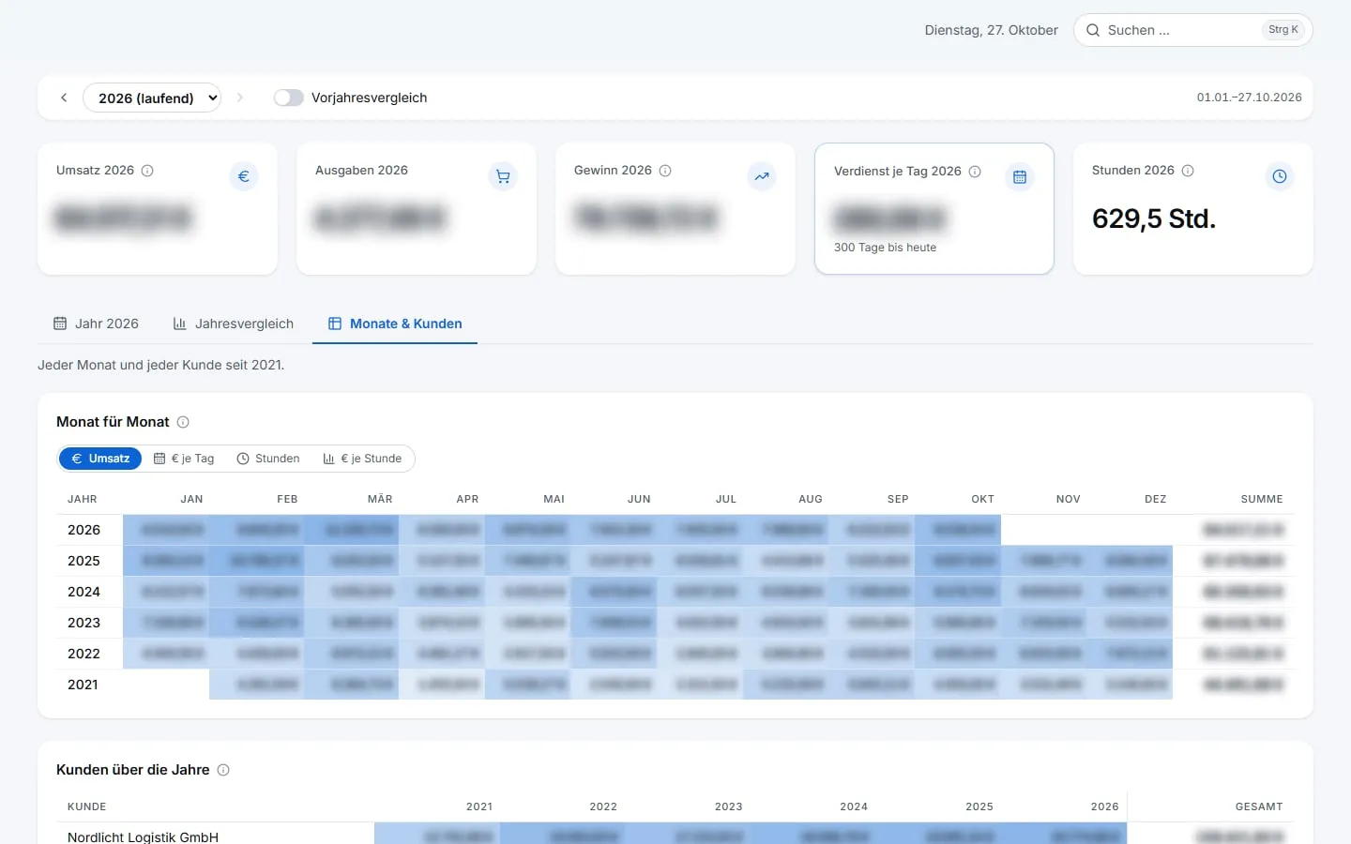Click the 2024 row label in month table

click(83, 592)
